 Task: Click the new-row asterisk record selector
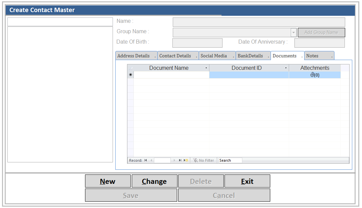pyautogui.click(x=130, y=75)
